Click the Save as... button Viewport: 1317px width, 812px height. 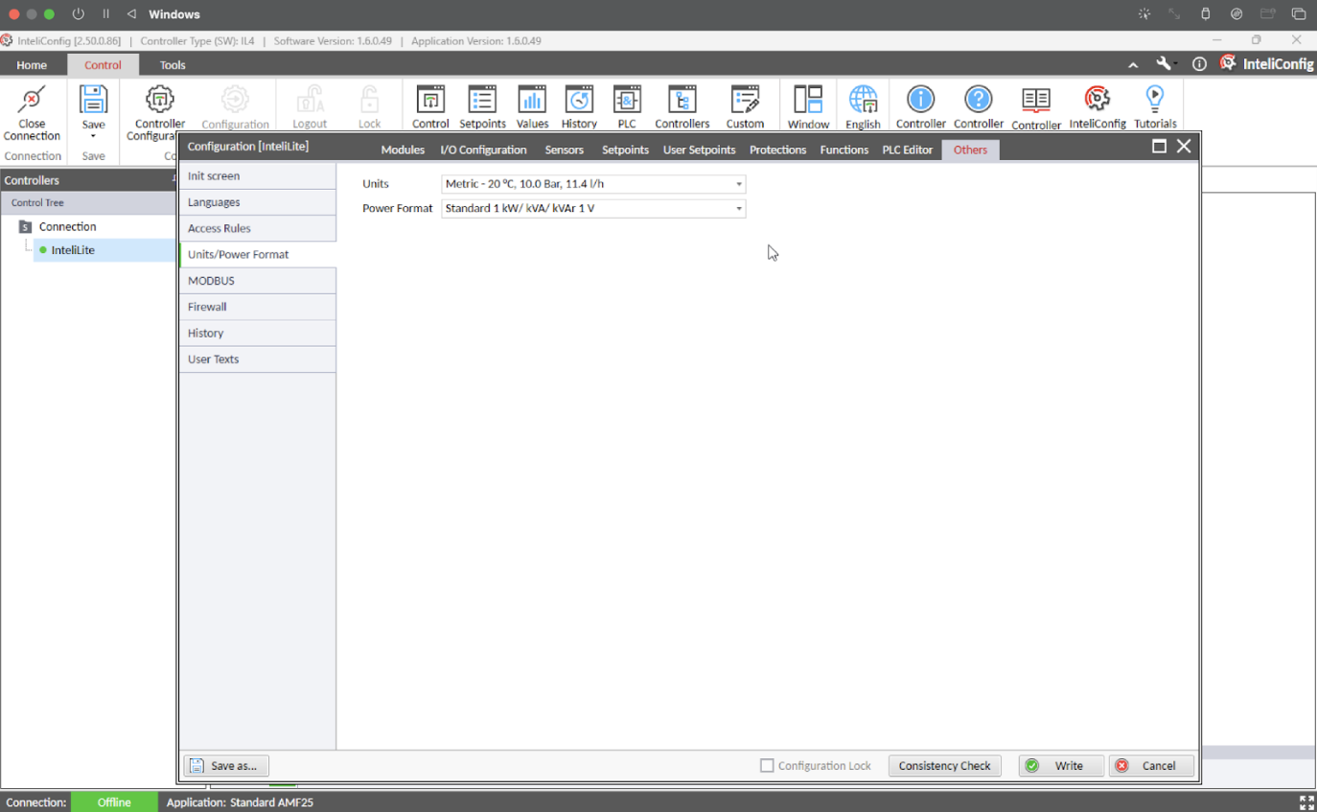pos(226,766)
